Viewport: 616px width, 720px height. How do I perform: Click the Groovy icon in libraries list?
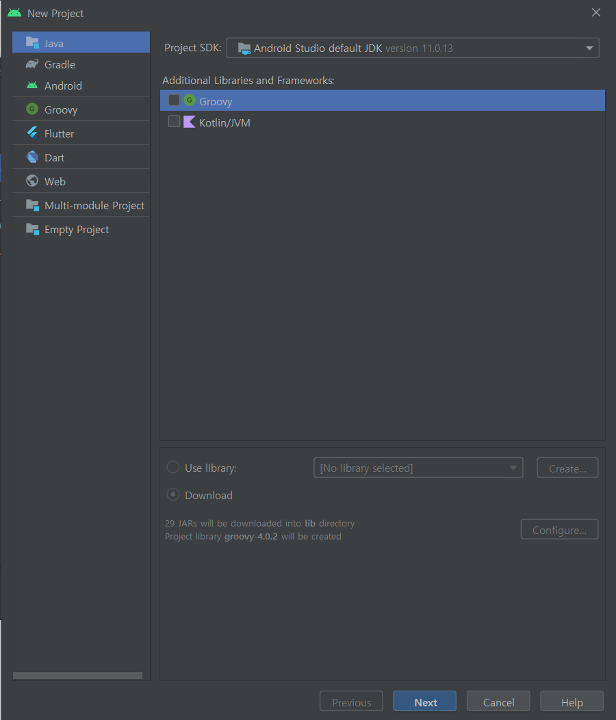pyautogui.click(x=190, y=100)
